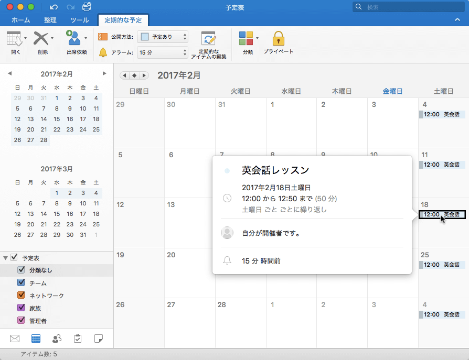Image resolution: width=469 pixels, height=360 pixels.
Task: Switch to the 整理 tab
Action: coord(50,20)
